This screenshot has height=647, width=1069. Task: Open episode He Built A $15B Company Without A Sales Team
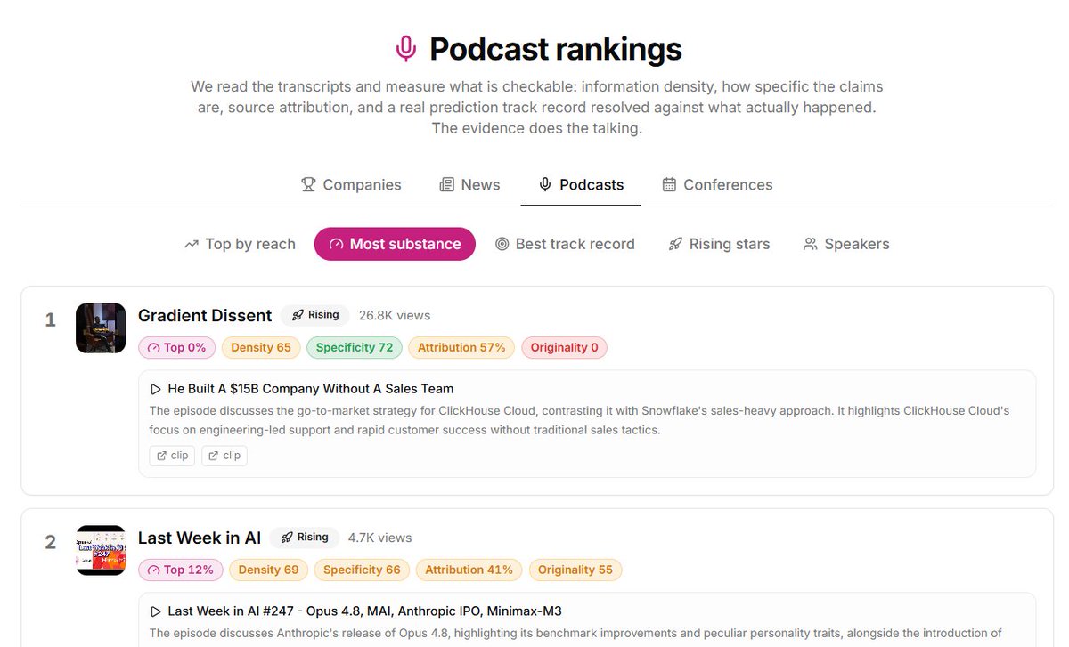click(311, 389)
